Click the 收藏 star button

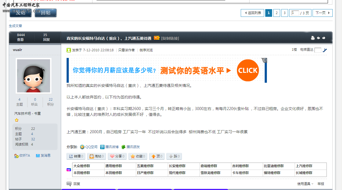(138, 156)
